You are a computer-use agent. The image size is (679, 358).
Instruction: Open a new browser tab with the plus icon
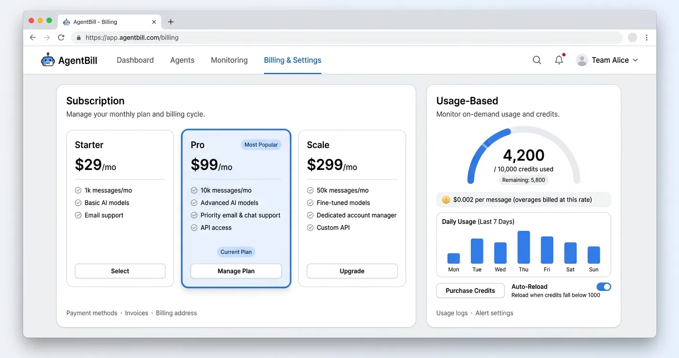tap(171, 22)
